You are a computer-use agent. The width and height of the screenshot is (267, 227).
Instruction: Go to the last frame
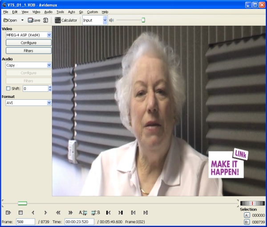point(146,212)
